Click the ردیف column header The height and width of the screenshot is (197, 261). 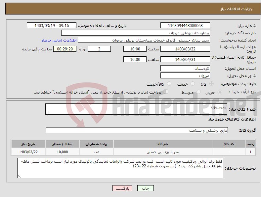[x=250, y=144]
